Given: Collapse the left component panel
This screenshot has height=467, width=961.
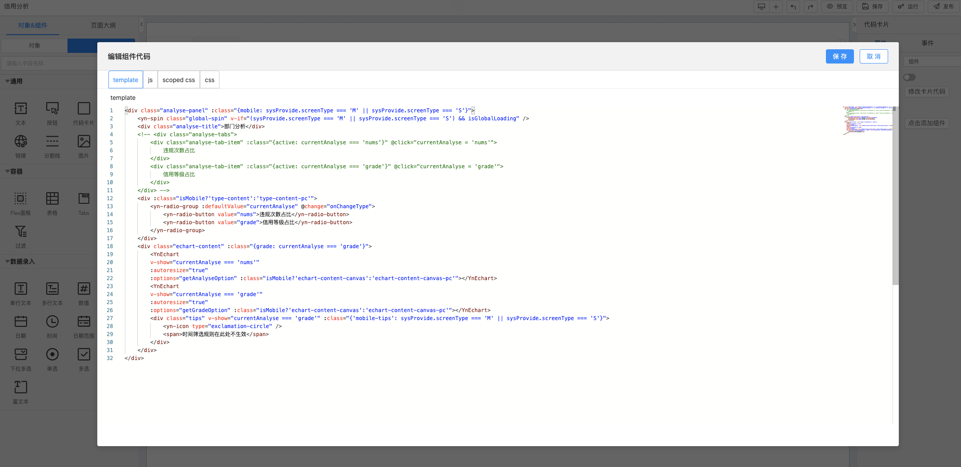Looking at the screenshot, I should 141,24.
